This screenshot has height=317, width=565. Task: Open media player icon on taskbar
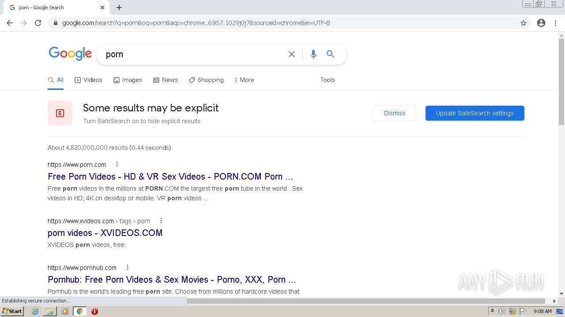pos(65,311)
